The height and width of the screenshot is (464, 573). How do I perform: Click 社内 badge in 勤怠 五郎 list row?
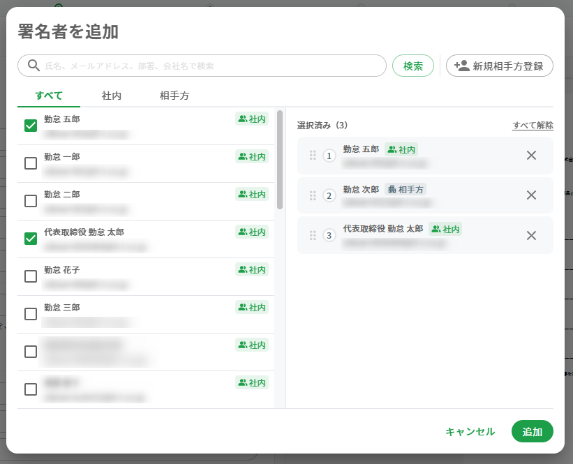coord(252,119)
